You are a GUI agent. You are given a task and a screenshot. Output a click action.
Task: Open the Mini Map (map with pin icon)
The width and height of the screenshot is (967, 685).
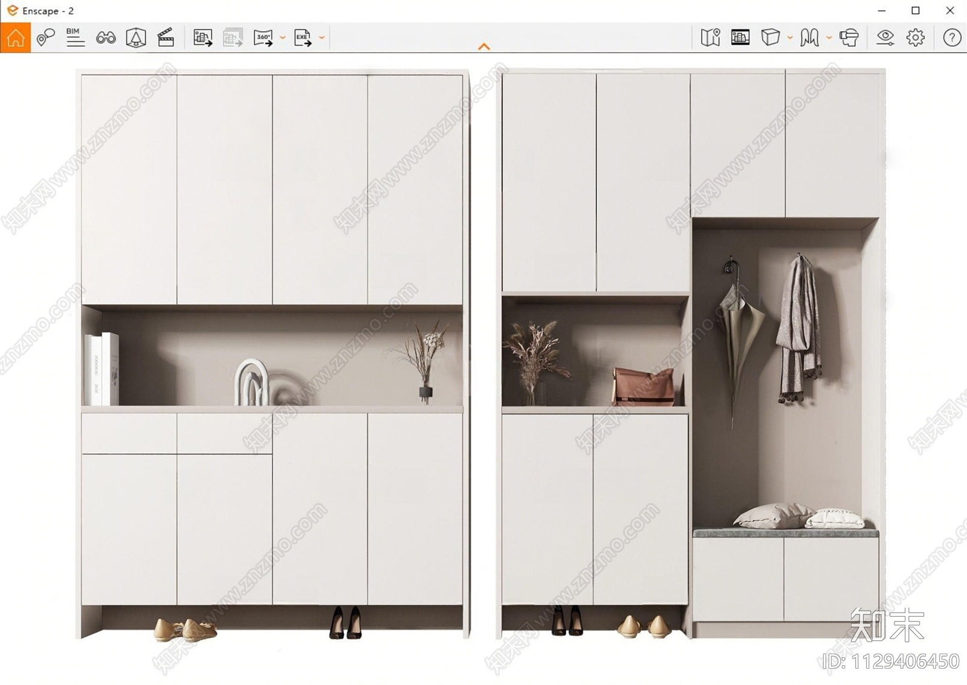coord(711,37)
